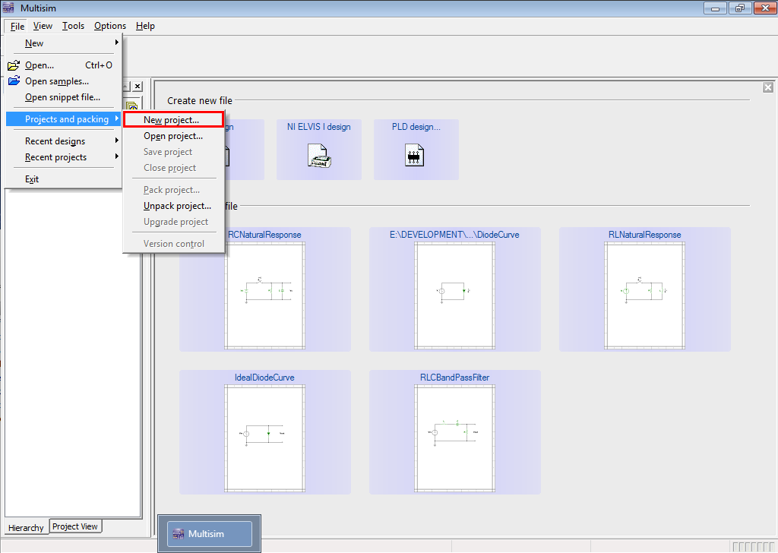Open the View menu
The height and width of the screenshot is (553, 778).
pos(43,26)
